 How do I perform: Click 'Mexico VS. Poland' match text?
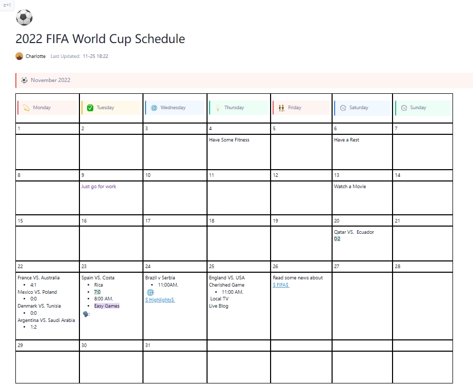(37, 292)
